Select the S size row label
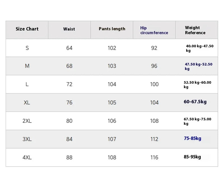The height and width of the screenshot is (178, 224). pyautogui.click(x=27, y=48)
